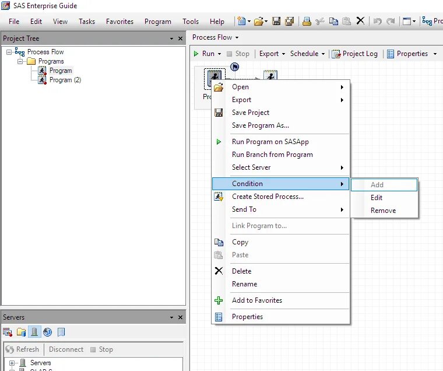Image resolution: width=443 pixels, height=371 pixels.
Task: Click the Print toolbar icon
Action: [x=307, y=21]
